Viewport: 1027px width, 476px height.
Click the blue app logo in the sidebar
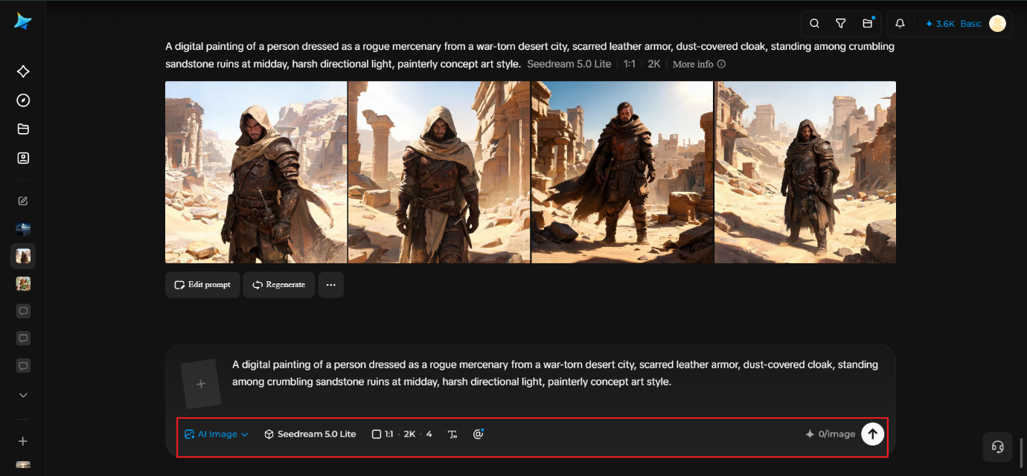(23, 22)
